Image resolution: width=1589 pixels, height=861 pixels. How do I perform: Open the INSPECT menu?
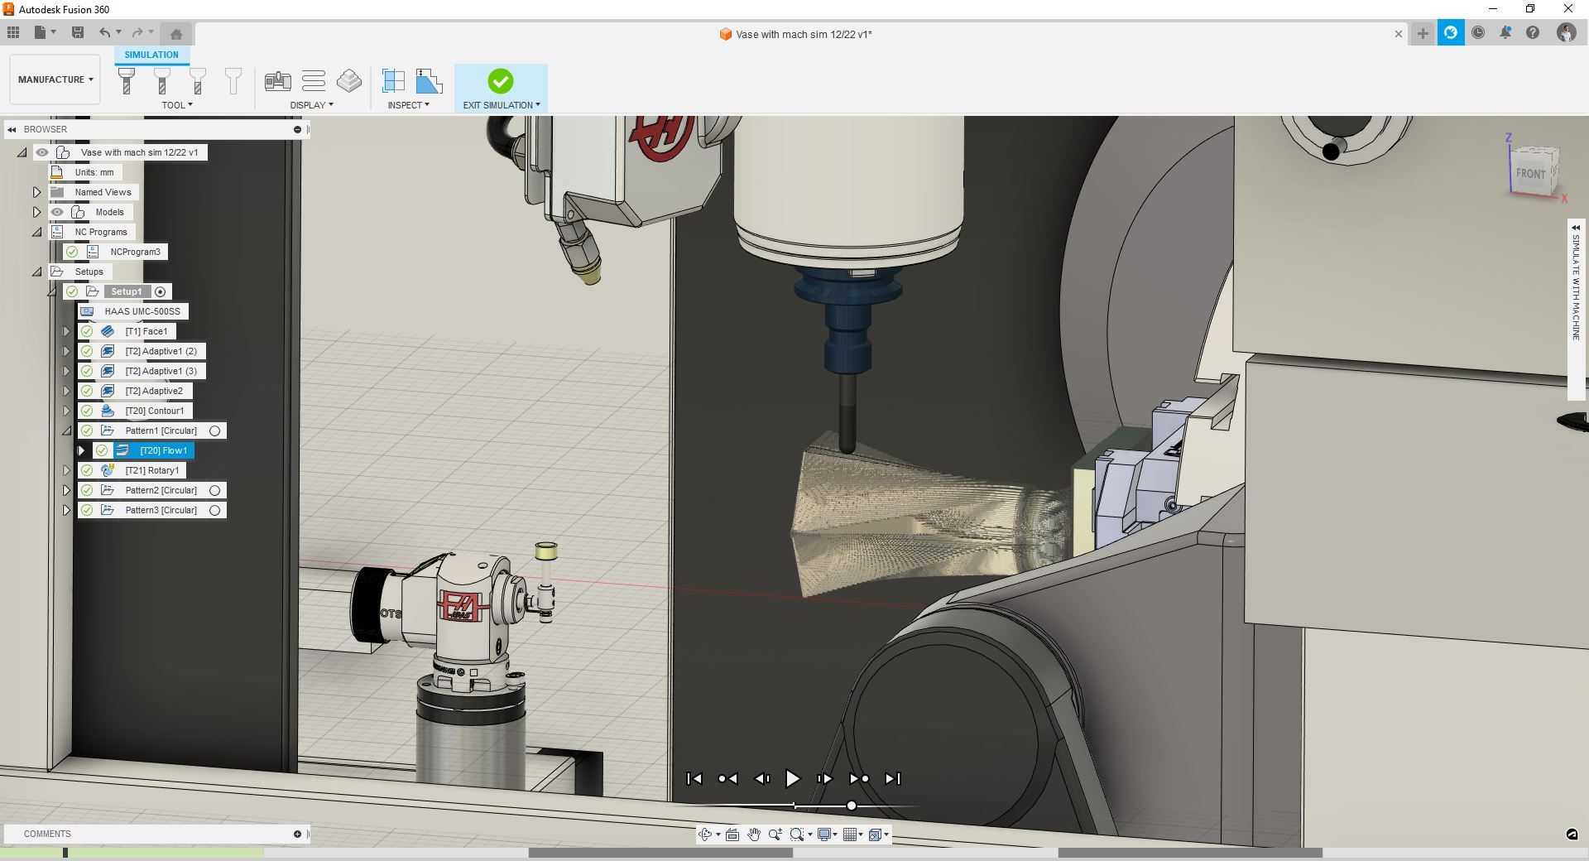(x=408, y=105)
